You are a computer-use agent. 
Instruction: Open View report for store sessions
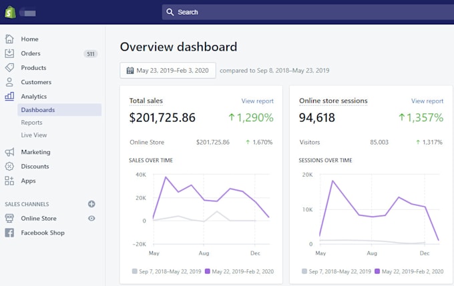point(427,101)
